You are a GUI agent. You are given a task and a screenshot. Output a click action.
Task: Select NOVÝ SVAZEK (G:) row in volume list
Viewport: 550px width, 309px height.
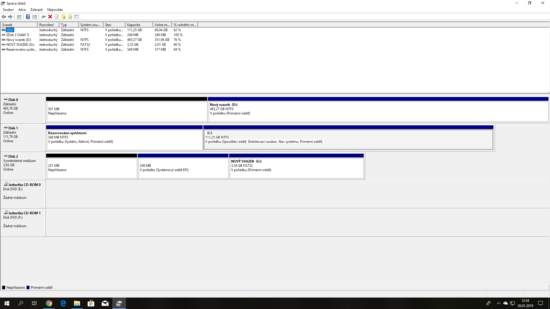pos(20,45)
